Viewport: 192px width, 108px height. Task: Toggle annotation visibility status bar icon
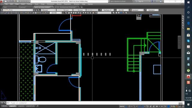(x=151, y=106)
